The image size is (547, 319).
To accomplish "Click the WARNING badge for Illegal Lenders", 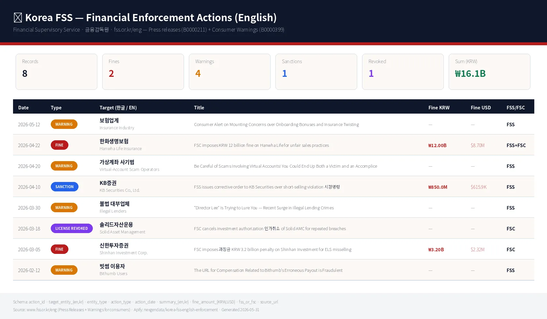I will pos(64,208).
